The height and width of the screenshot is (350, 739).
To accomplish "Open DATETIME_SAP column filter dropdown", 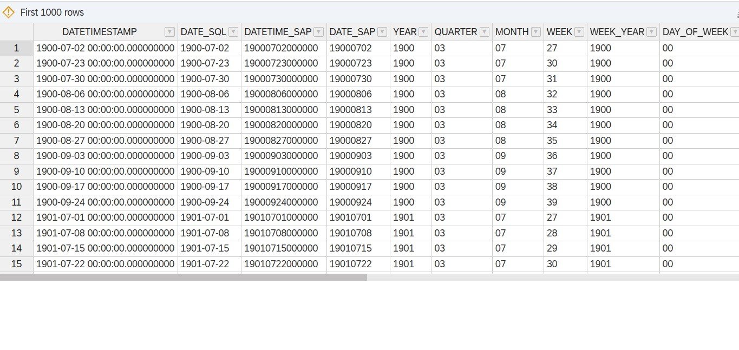I will point(319,32).
